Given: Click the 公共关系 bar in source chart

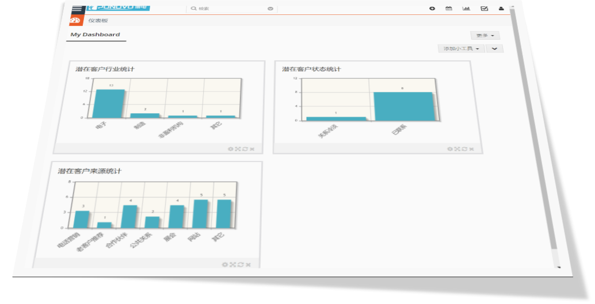Looking at the screenshot, I should click(x=152, y=222).
